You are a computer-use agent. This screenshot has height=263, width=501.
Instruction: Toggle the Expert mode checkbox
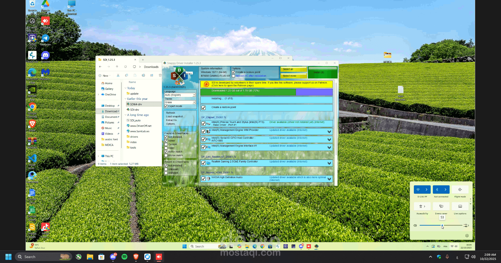[166, 106]
